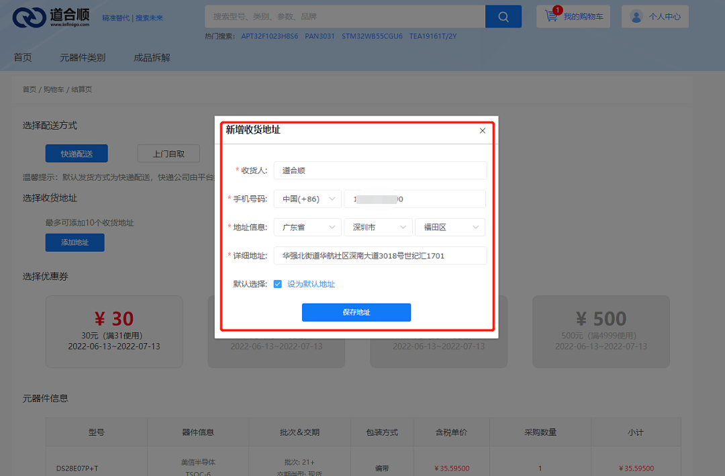Switch to the 成品拆解 section

pyautogui.click(x=152, y=57)
